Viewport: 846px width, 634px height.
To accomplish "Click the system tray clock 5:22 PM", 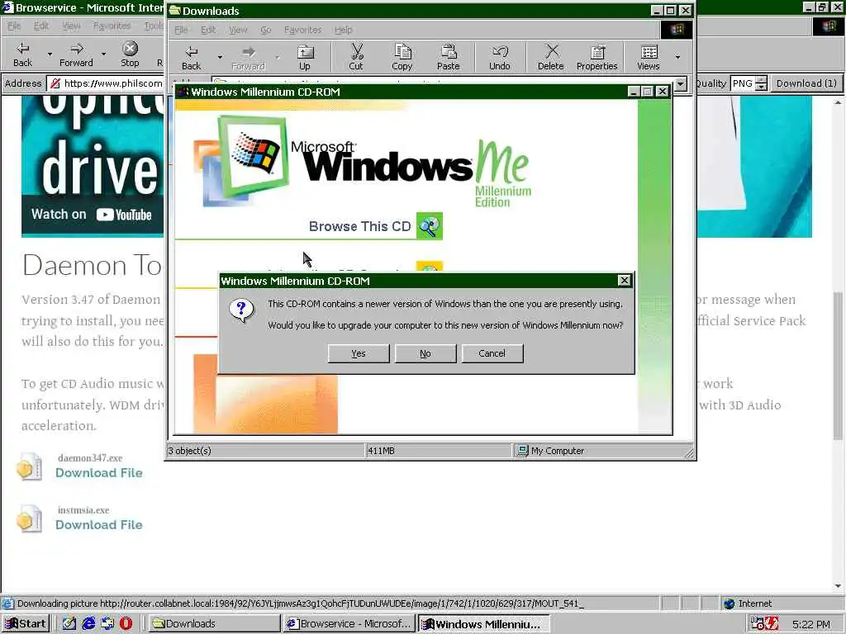I will point(811,624).
